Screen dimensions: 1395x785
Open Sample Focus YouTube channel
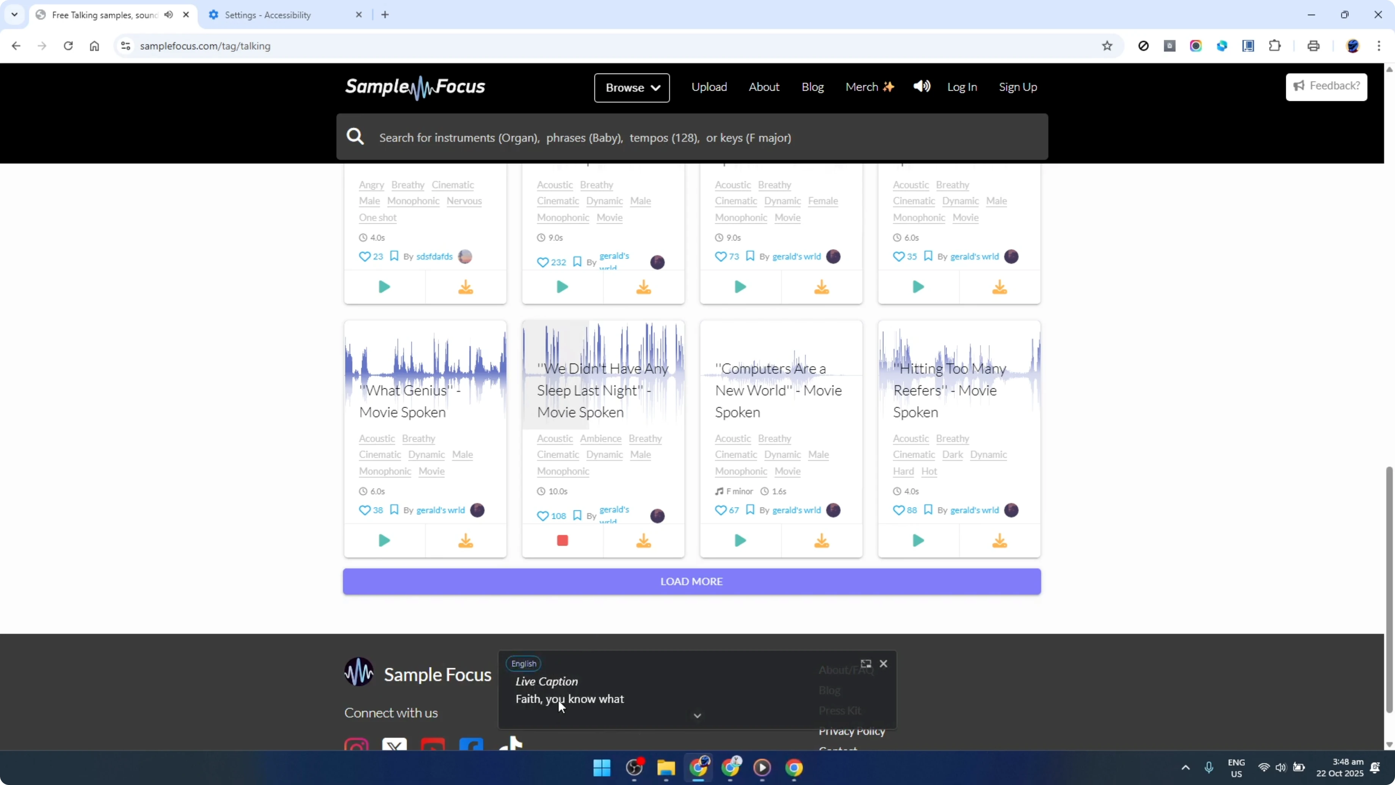point(433,745)
